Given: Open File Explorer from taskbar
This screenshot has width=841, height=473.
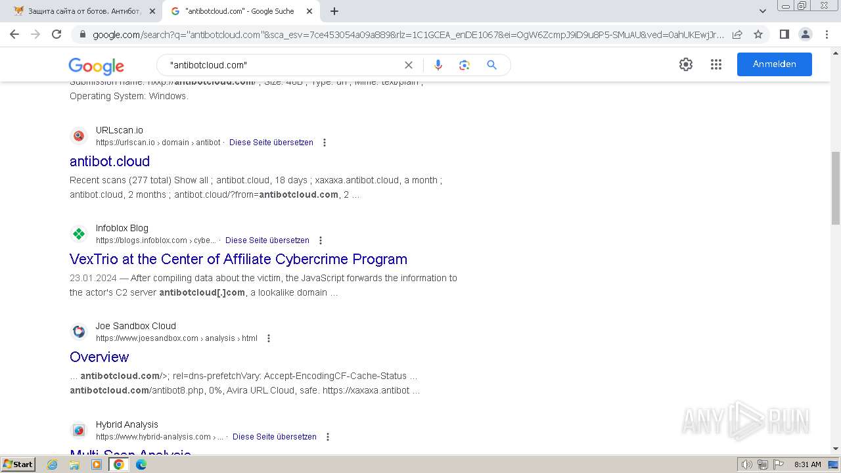Looking at the screenshot, I should [74, 464].
